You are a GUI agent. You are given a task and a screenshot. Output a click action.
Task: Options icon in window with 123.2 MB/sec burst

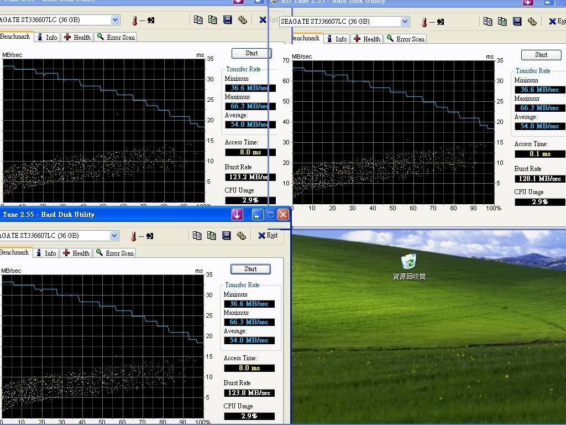coord(243,19)
